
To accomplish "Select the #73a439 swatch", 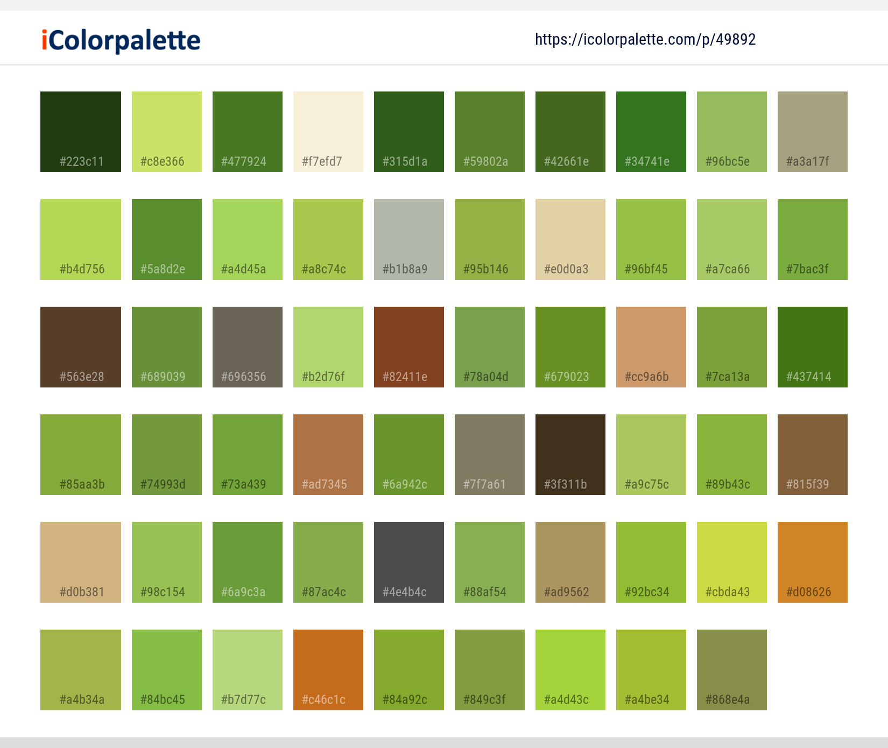I will point(248,455).
